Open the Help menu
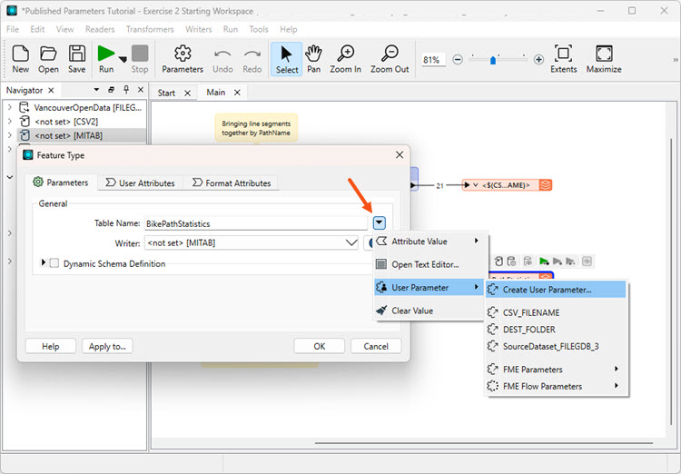This screenshot has width=681, height=474. 289,29
